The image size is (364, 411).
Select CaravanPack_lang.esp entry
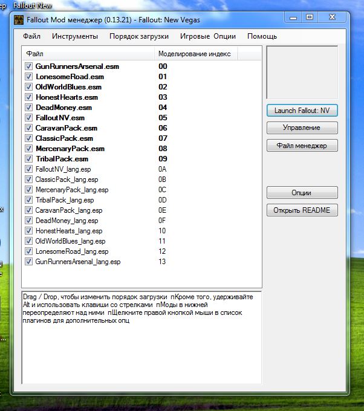coord(69,210)
